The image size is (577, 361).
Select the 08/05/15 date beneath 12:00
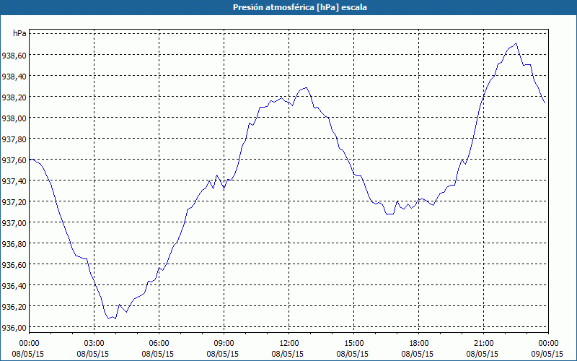click(288, 354)
